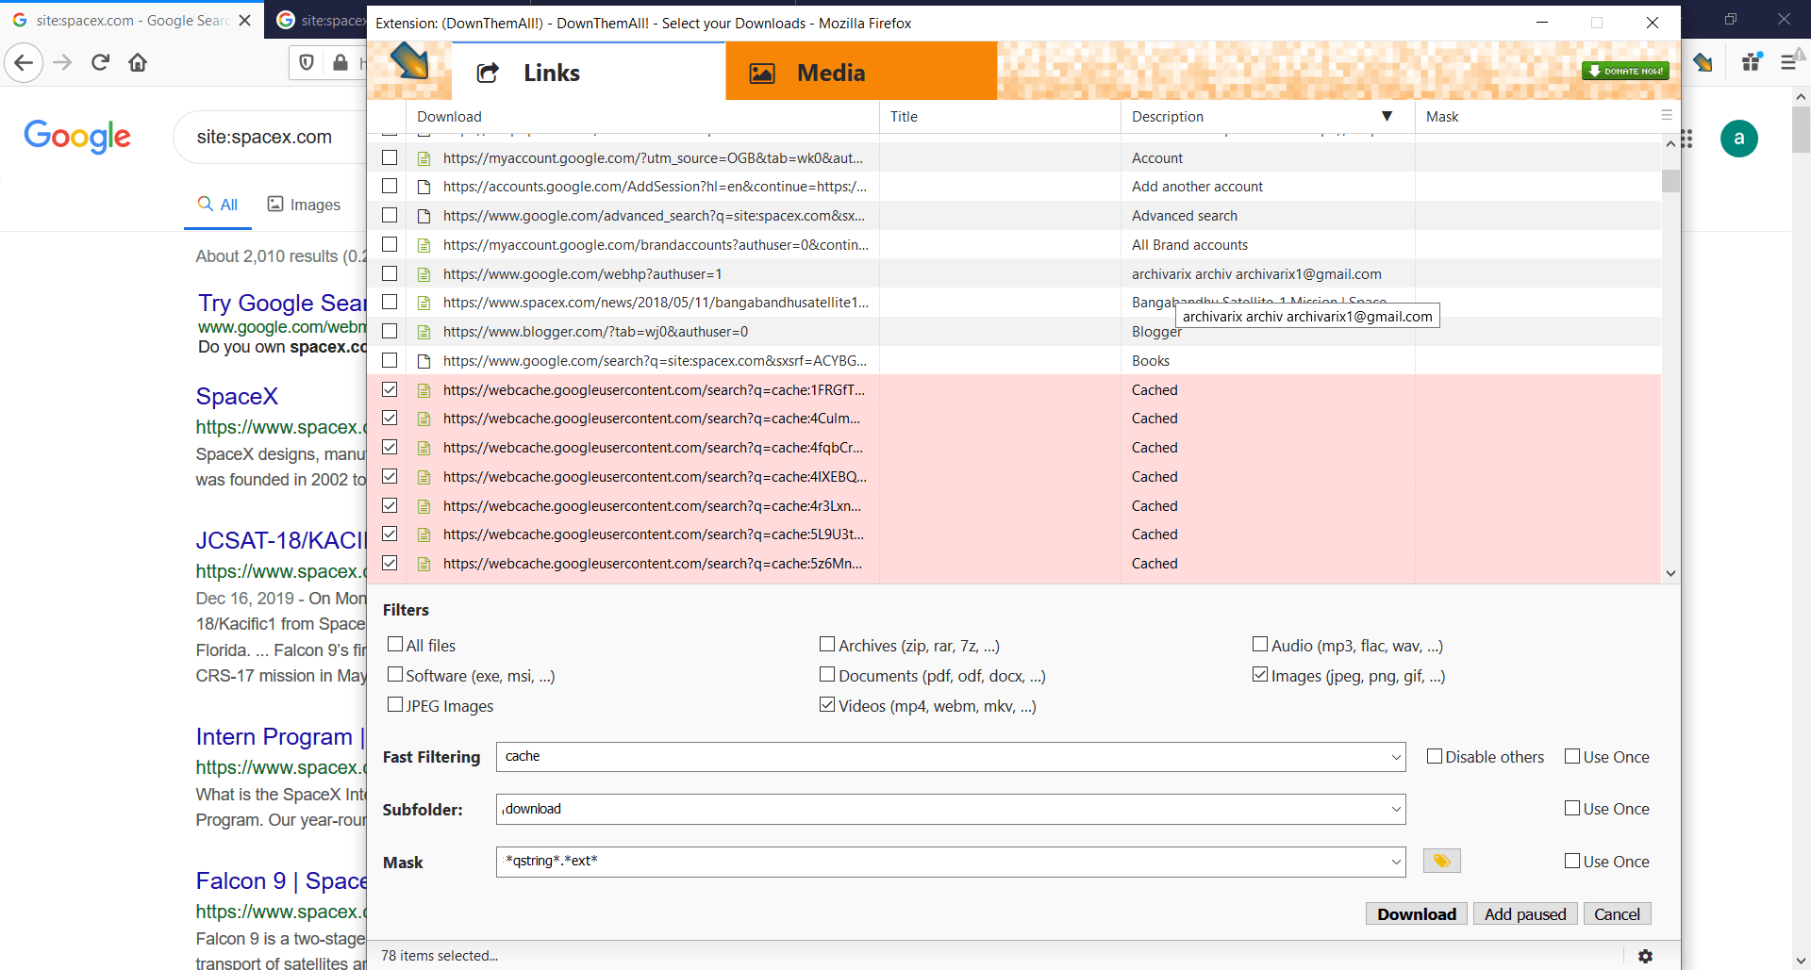Check the box for the myaccount.google.com utm_source row
Viewport: 1811px width, 970px height.
point(390,157)
